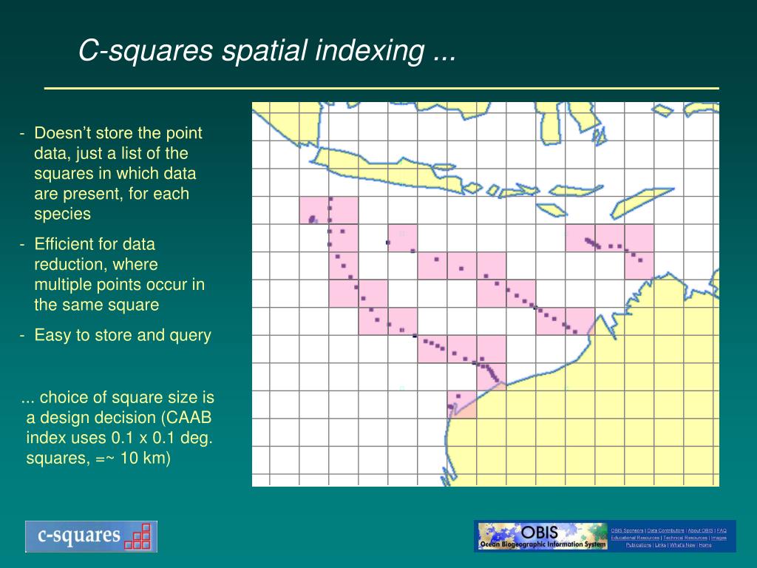
Task: Open the Data Contributors link
Action: point(666,530)
